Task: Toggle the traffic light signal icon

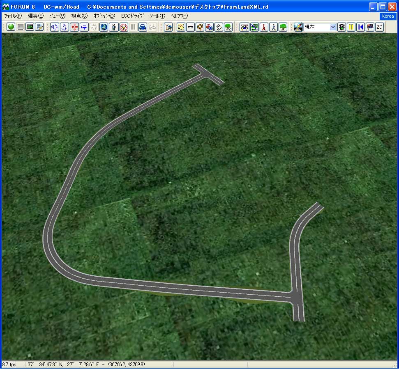Action: pyautogui.click(x=341, y=27)
